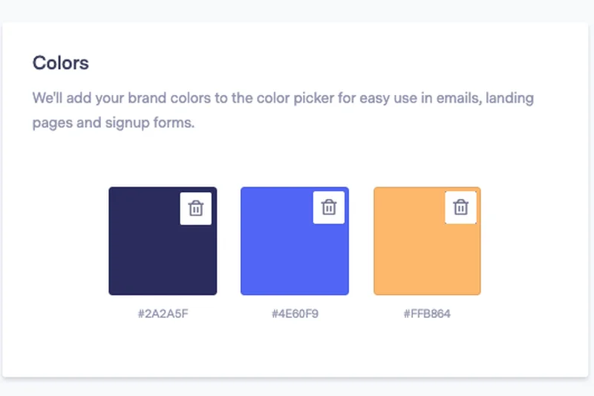Click the #2A2A5F hex code label

(x=162, y=314)
